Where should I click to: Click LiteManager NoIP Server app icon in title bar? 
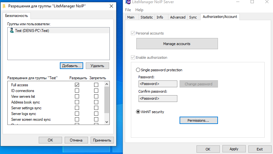pyautogui.click(x=128, y=2)
